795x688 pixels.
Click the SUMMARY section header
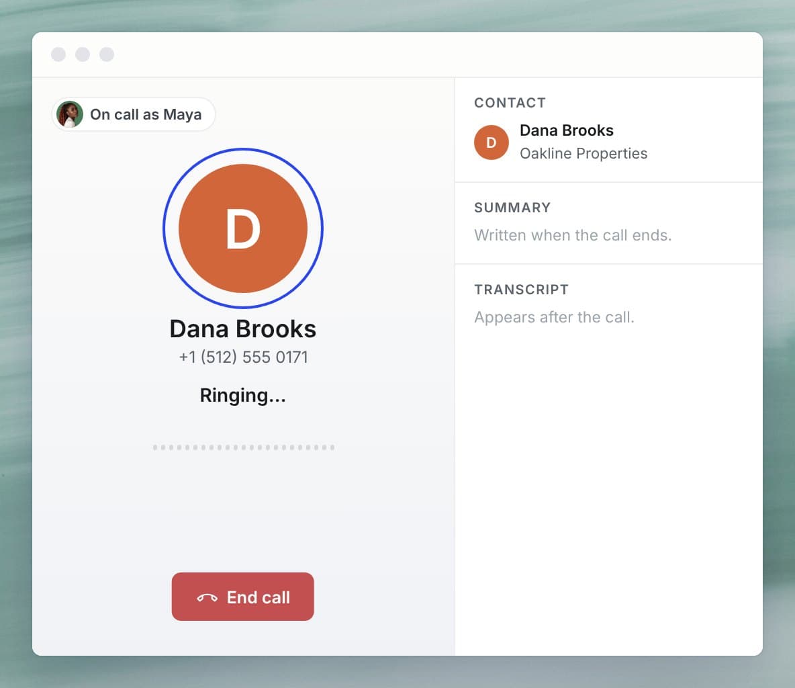coord(512,208)
